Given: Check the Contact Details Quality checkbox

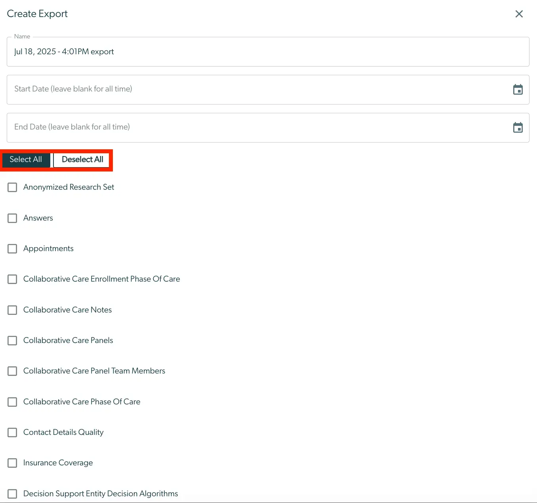Looking at the screenshot, I should pos(12,433).
